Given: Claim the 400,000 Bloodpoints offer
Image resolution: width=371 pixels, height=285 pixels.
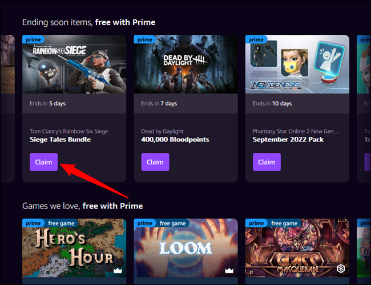Looking at the screenshot, I should 155,162.
